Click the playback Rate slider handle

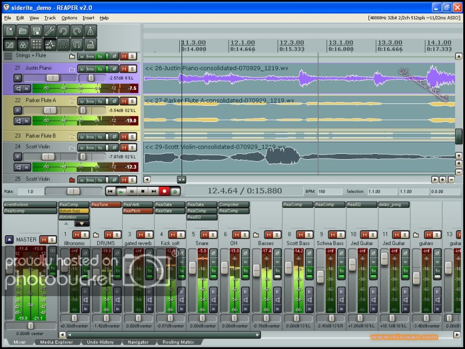[x=73, y=192]
